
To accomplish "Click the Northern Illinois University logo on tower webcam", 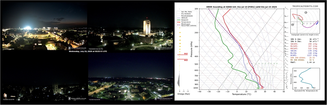I will tap(163, 48).
